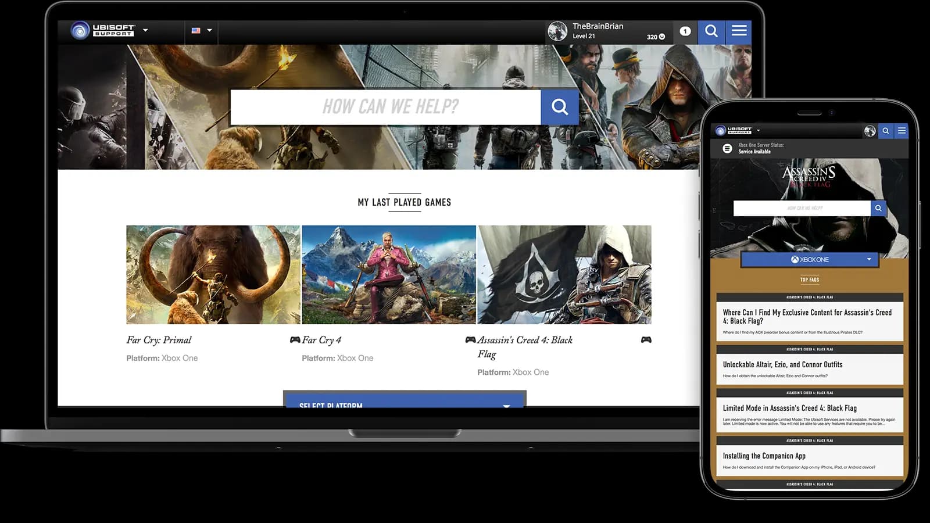Click the Ubisoft Support logo on the phone
The width and height of the screenshot is (930, 523).
734,131
